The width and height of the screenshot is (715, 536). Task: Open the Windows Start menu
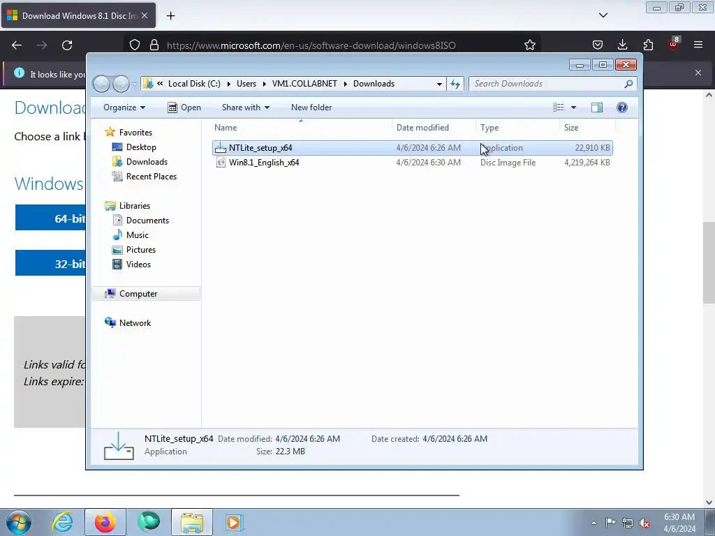point(19,522)
